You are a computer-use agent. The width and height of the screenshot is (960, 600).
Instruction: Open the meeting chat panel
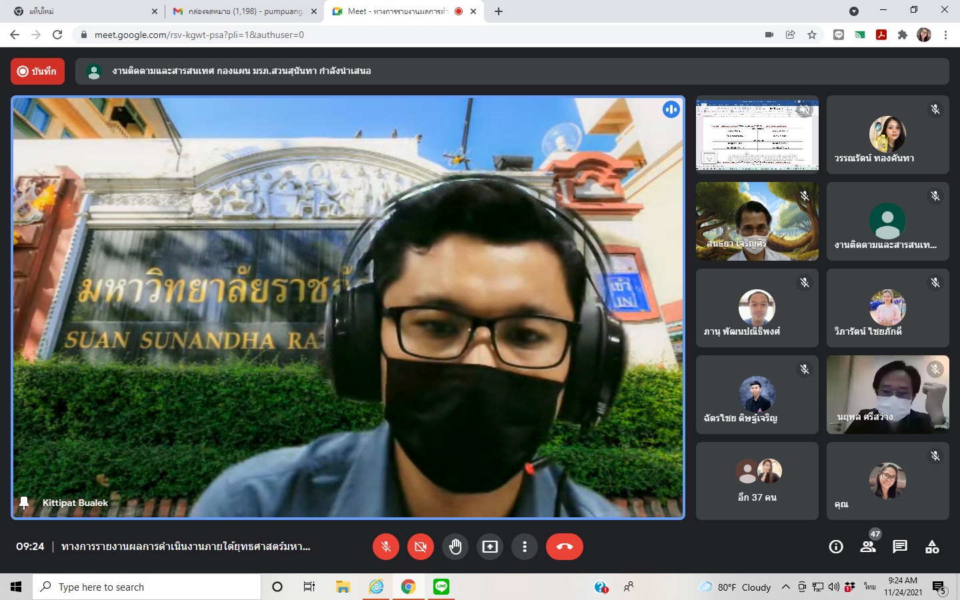point(900,547)
